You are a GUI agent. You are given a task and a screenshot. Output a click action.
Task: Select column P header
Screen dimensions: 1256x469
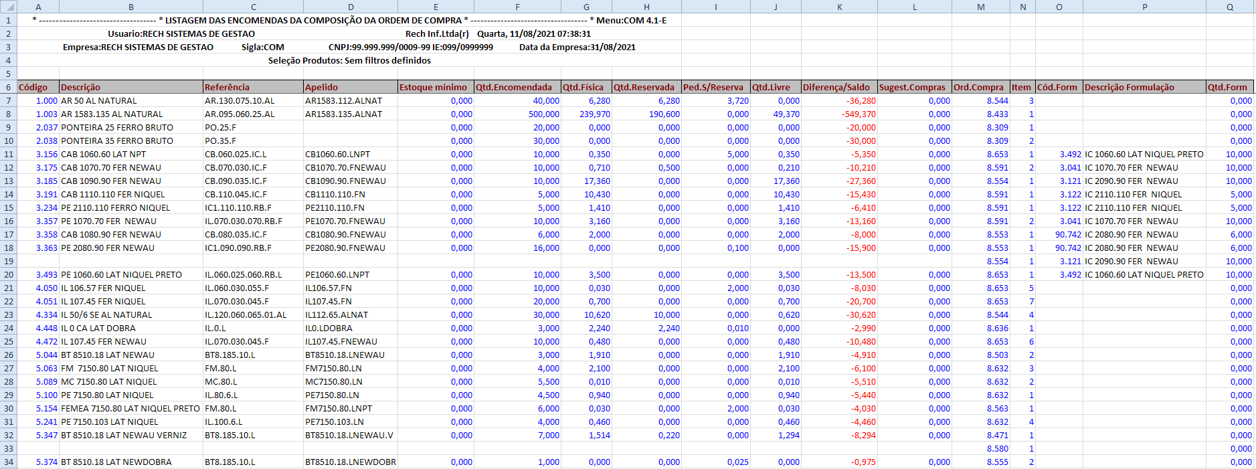point(1144,7)
